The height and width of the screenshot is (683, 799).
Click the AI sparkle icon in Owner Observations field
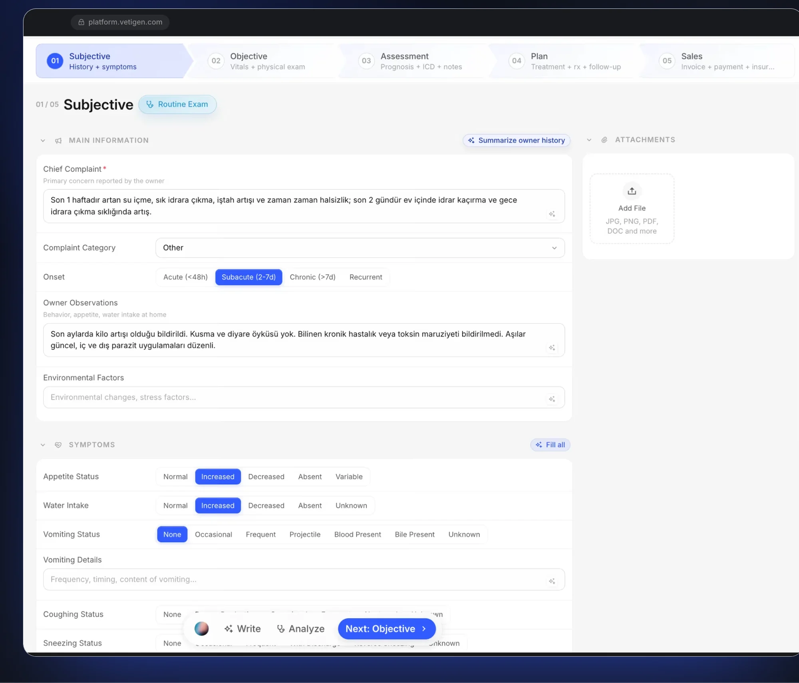coord(552,348)
